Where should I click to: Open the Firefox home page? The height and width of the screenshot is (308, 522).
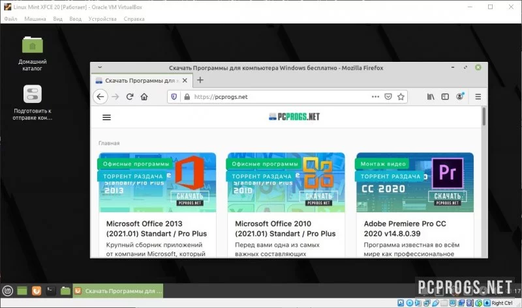coord(144,96)
